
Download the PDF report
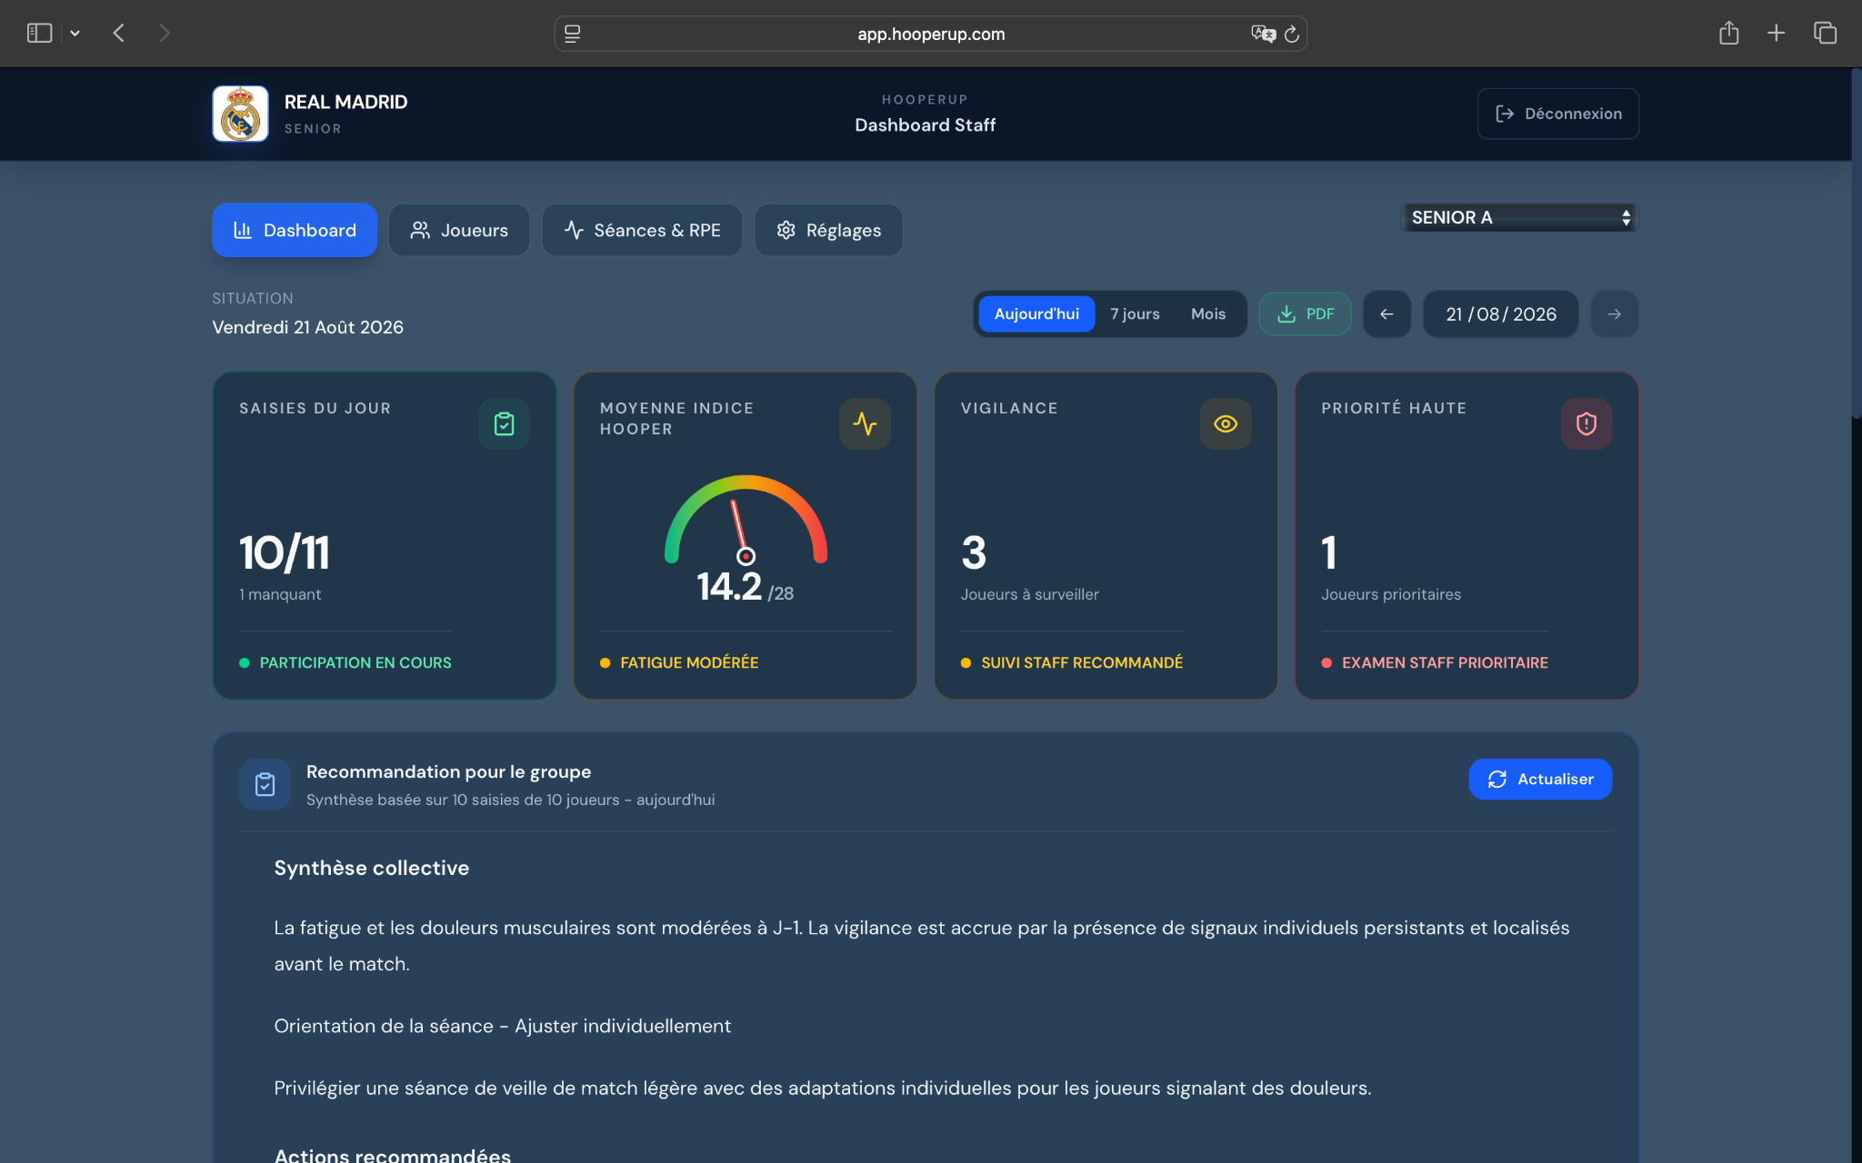pos(1305,314)
